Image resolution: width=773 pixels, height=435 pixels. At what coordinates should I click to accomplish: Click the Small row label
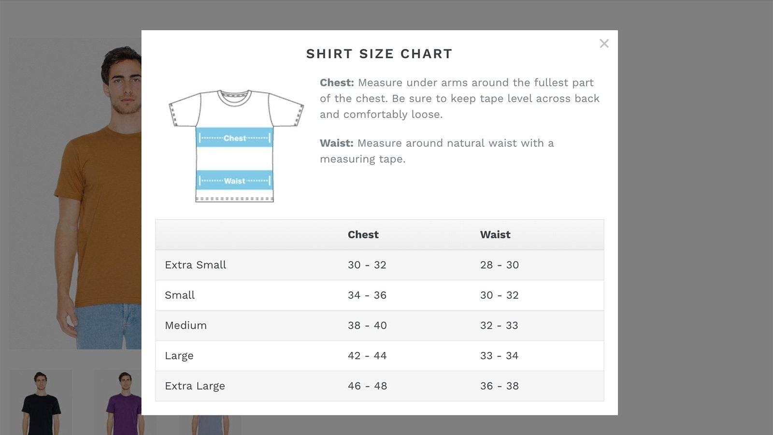pyautogui.click(x=180, y=295)
